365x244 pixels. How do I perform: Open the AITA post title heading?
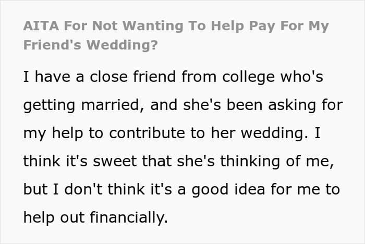tap(176, 35)
